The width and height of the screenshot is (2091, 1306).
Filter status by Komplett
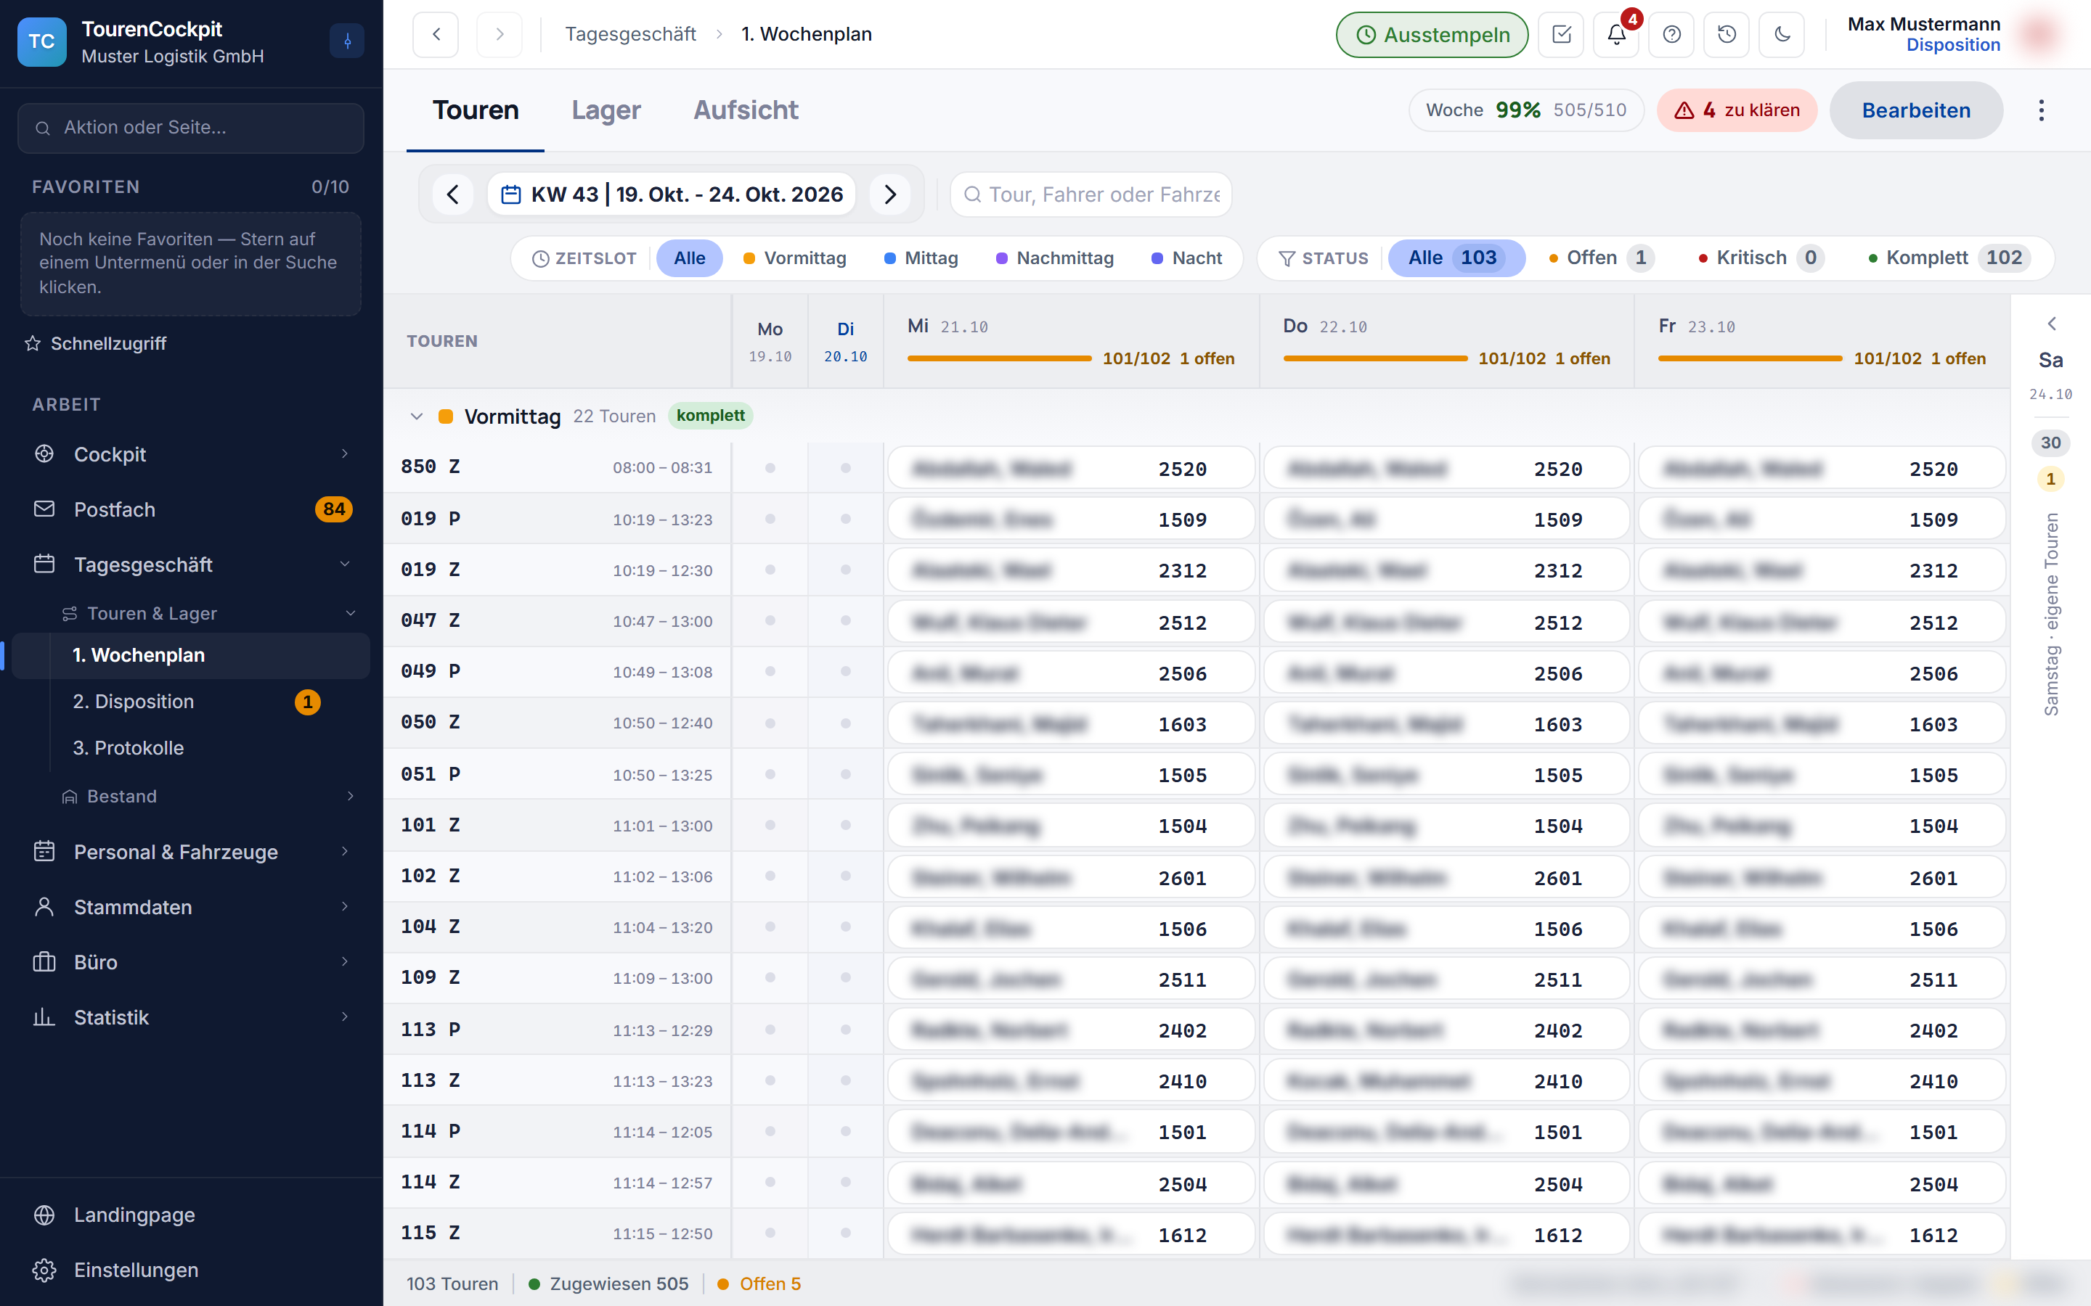click(x=1949, y=258)
